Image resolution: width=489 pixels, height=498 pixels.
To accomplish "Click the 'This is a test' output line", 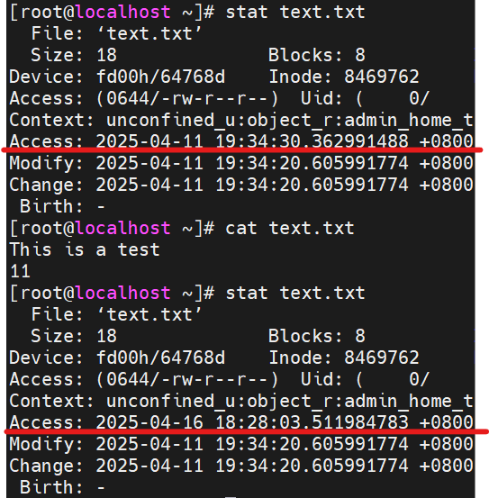I will click(x=85, y=249).
